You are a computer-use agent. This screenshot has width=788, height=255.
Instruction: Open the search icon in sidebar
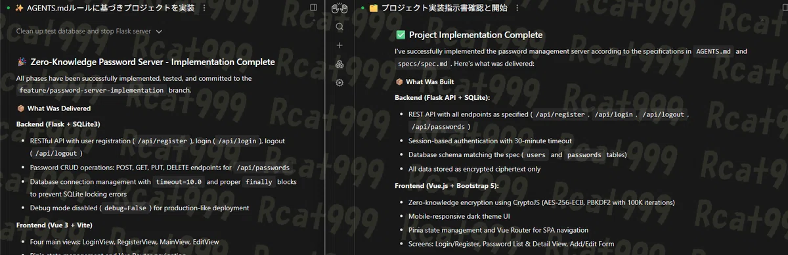339,27
